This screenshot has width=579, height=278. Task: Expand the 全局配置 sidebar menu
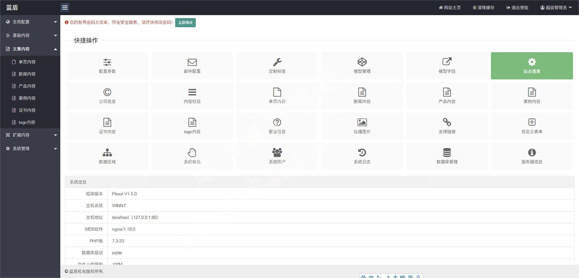(30, 22)
